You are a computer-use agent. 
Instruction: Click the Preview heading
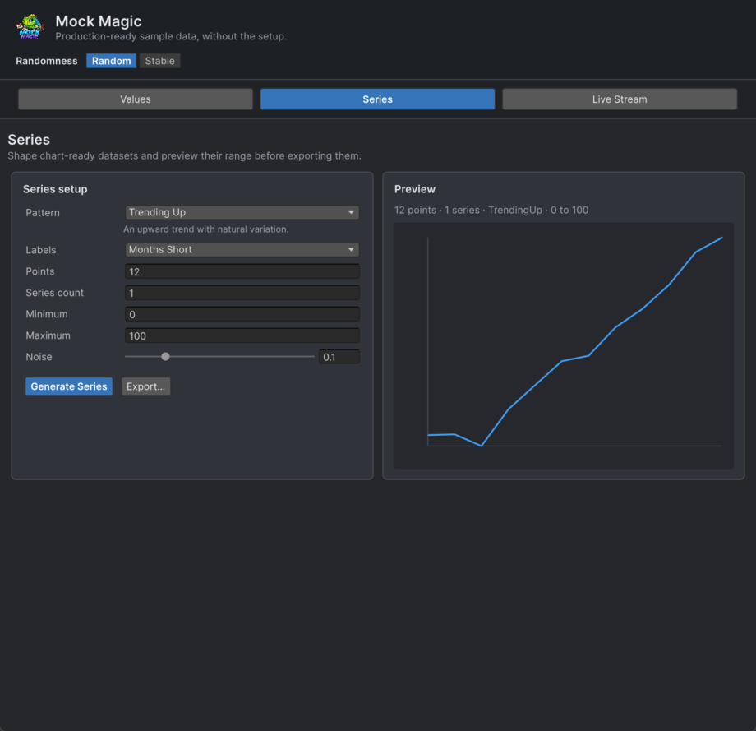[415, 189]
